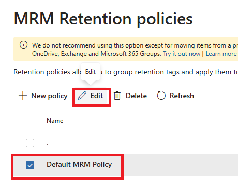Check the box for the '.' policy row
238x188 pixels.
click(30, 143)
